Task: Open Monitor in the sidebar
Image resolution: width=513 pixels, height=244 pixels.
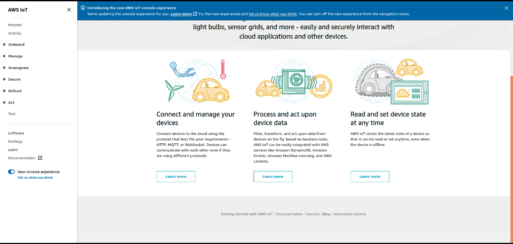Action: (x=15, y=25)
